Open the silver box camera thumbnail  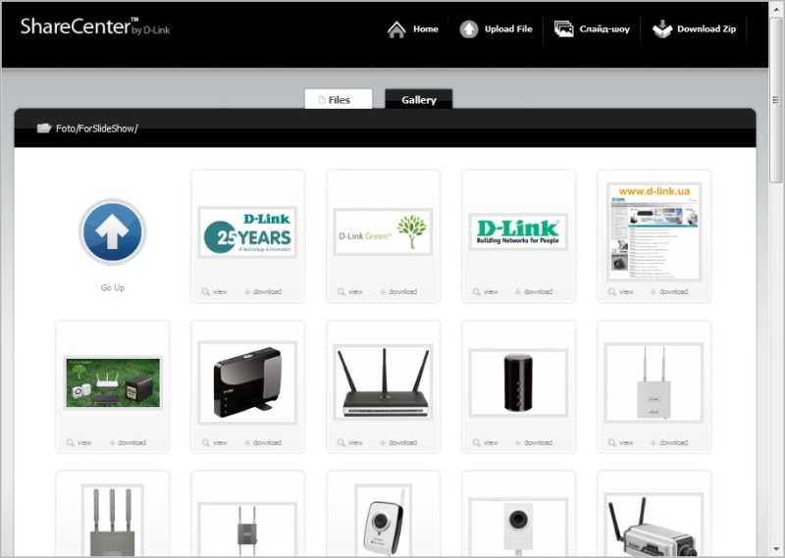click(654, 525)
